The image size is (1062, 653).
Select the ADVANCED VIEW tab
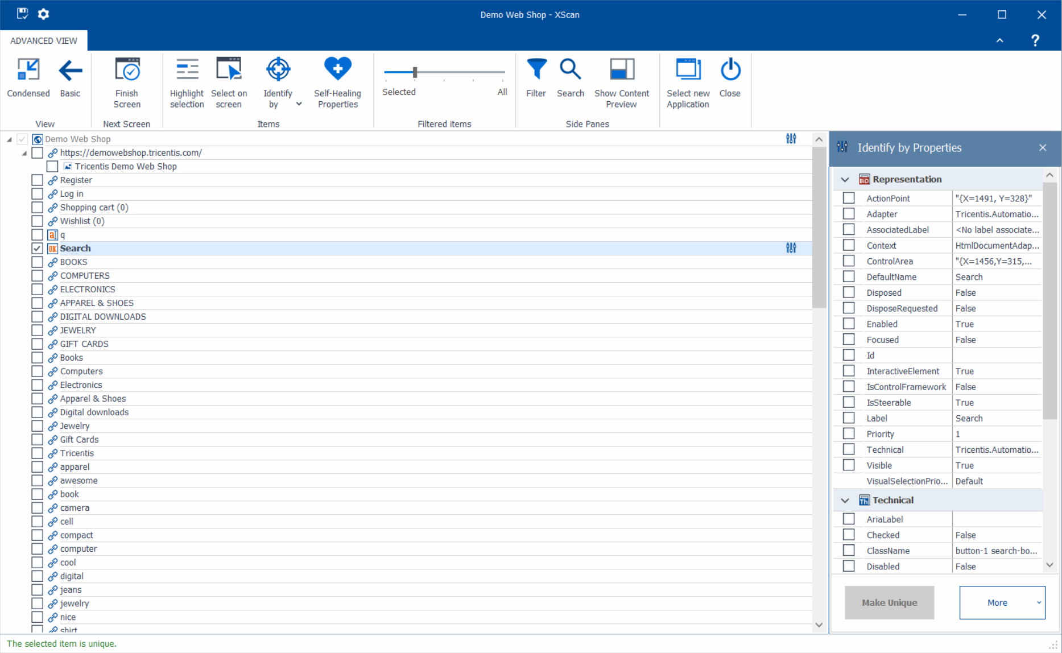point(44,41)
